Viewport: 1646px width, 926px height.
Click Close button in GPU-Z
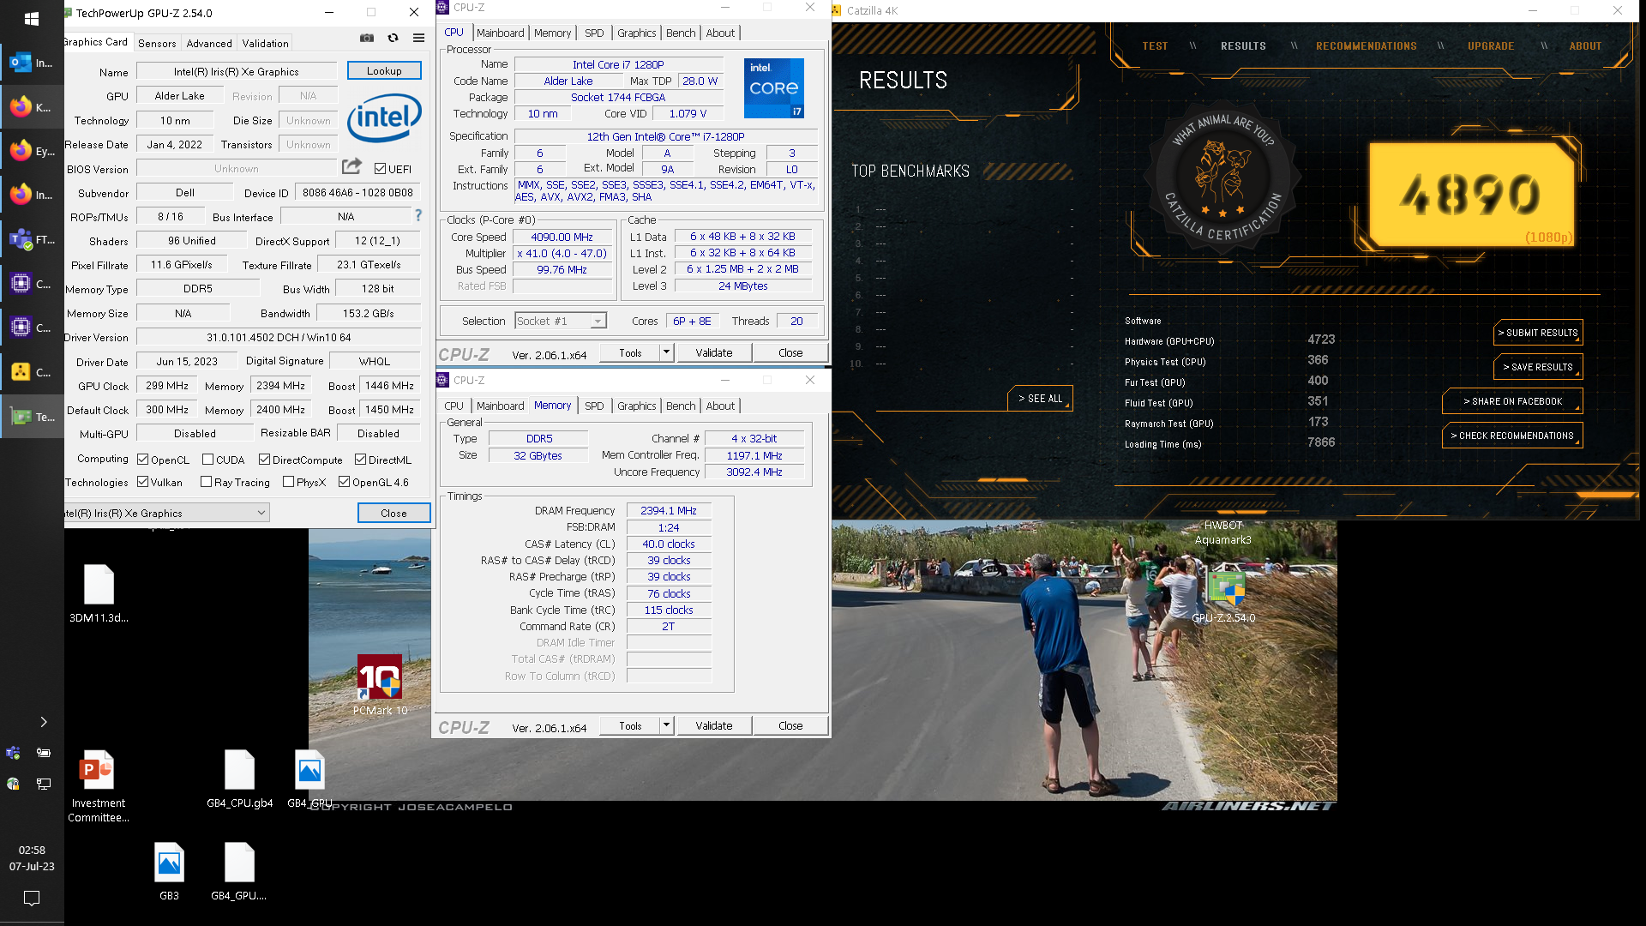393,513
